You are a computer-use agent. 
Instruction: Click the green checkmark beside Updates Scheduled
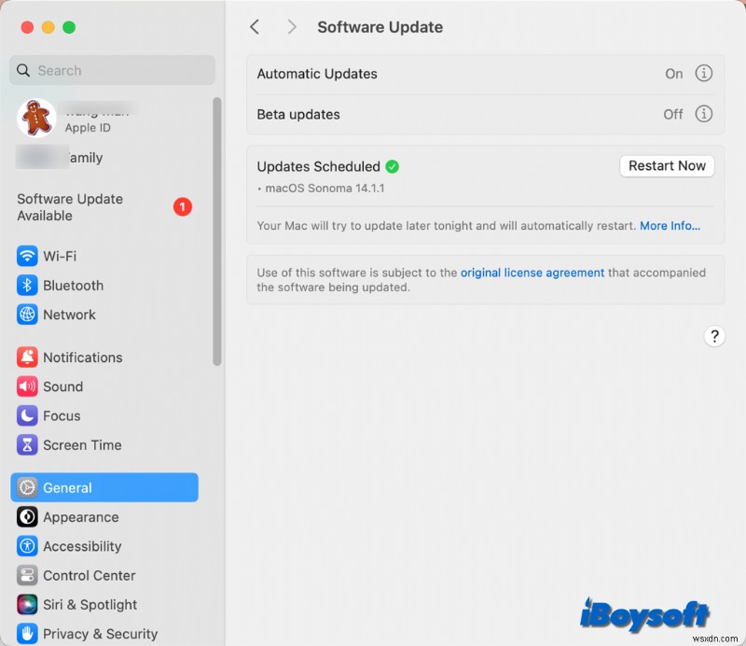[392, 166]
